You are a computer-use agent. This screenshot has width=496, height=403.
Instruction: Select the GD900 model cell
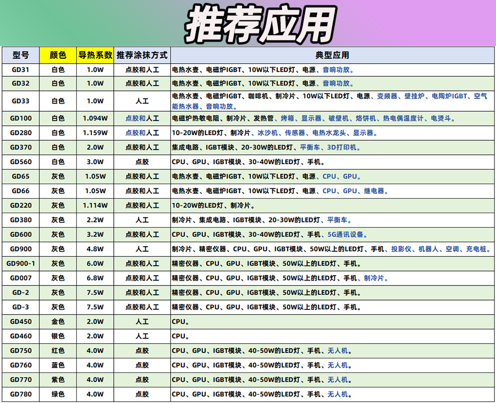coord(20,249)
